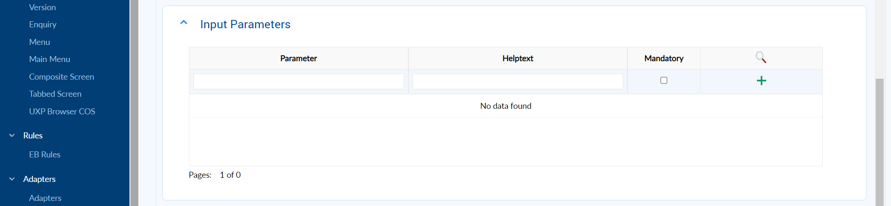Viewport: 891px width, 206px height.
Task: Collapse the Rules sidebar group
Action: point(12,136)
